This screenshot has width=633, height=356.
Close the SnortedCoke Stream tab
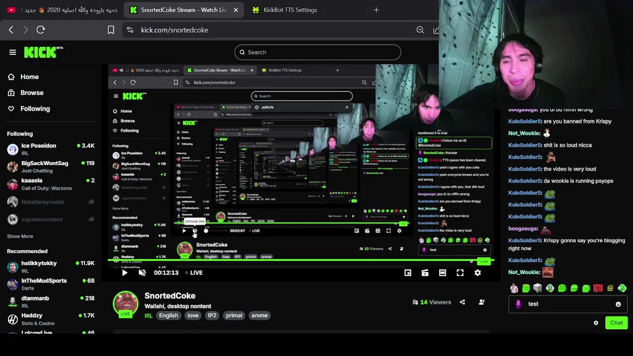coord(236,10)
